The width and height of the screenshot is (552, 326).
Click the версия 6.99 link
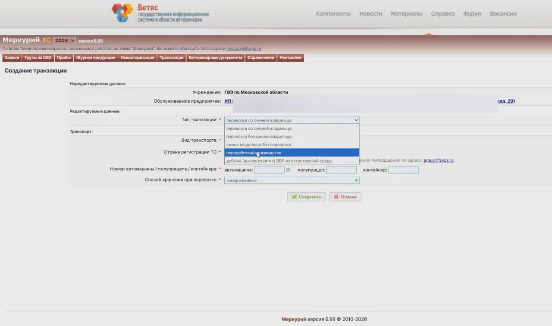pyautogui.click(x=91, y=41)
